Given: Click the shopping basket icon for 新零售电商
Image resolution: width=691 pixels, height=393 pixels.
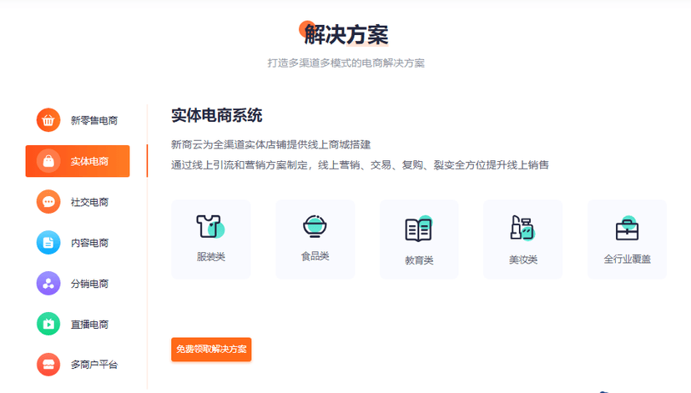Looking at the screenshot, I should point(48,120).
